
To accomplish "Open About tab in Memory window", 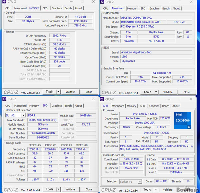I will click(x=78, y=8).
